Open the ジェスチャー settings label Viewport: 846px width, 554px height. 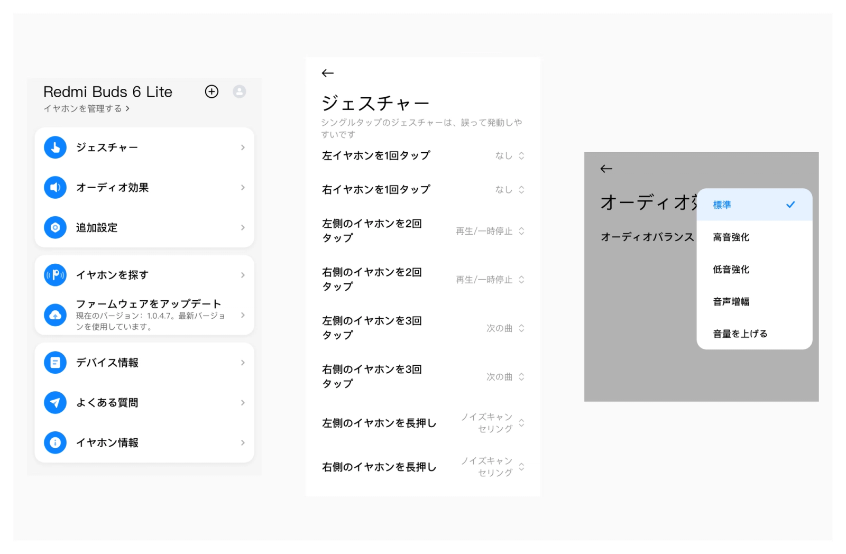tap(107, 147)
